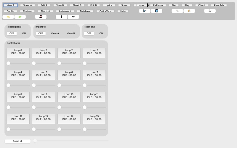
Task: Go to the Lyrics tab
Action: point(109,5)
